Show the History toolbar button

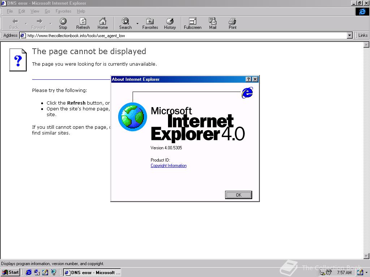click(170, 23)
